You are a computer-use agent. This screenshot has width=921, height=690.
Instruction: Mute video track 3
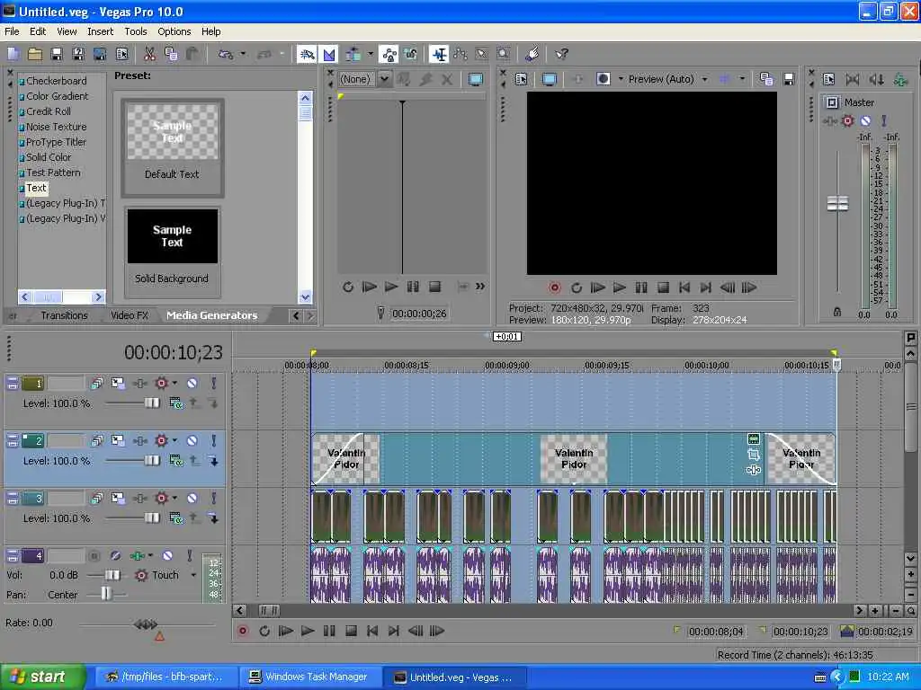(192, 498)
